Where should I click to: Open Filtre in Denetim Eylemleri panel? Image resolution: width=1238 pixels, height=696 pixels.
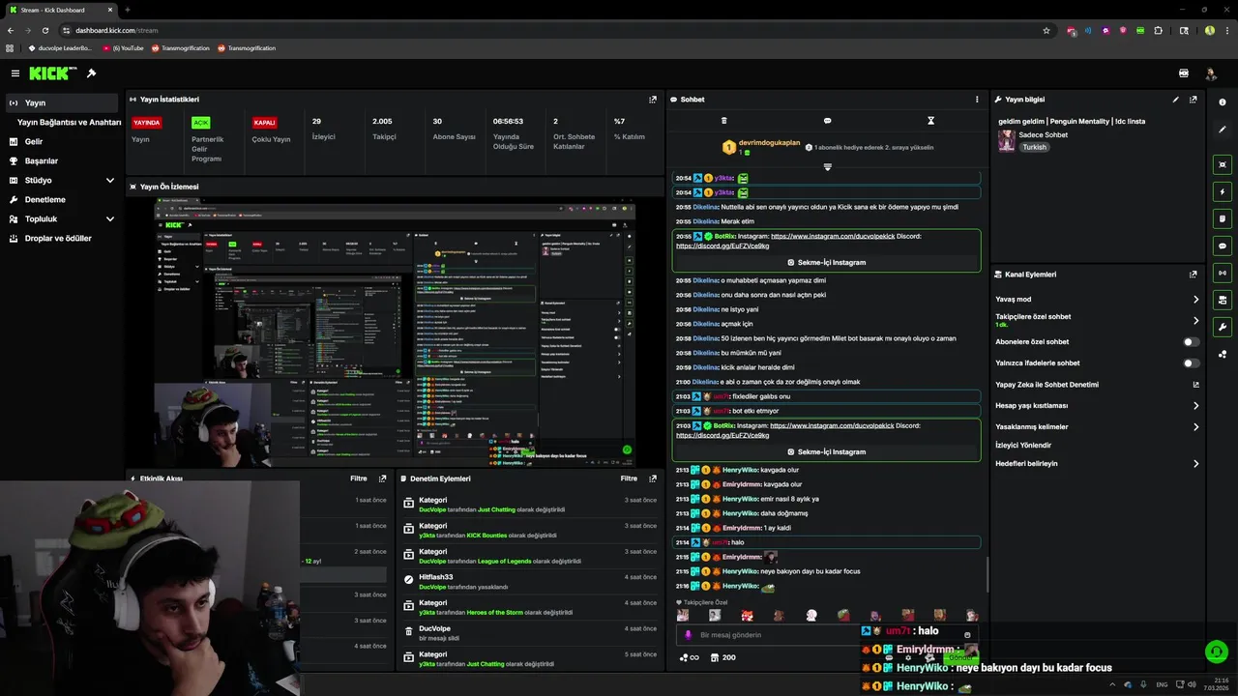pyautogui.click(x=629, y=478)
